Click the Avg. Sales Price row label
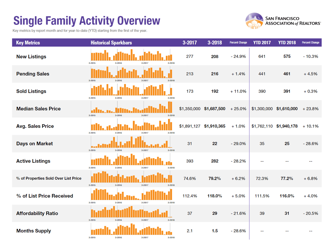Viewport: 333px width, 243px height. click(x=35, y=126)
